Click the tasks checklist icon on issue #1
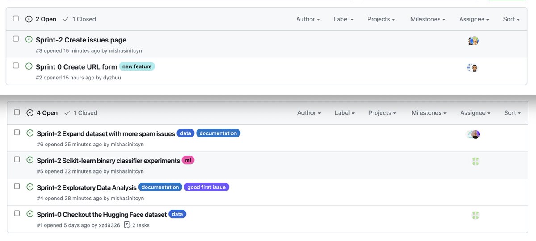 click(x=127, y=224)
